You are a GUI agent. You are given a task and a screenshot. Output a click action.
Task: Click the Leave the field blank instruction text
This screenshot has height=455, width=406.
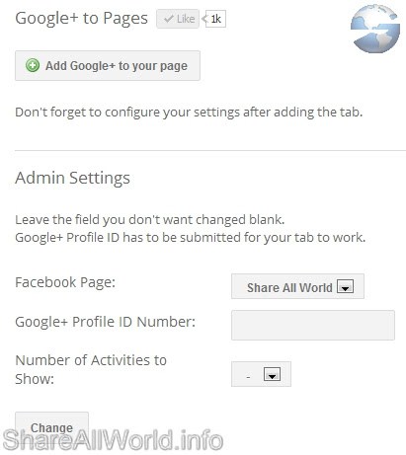(150, 219)
